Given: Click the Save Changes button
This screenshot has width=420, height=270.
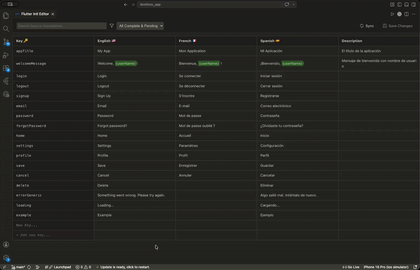Looking at the screenshot, I should [x=397, y=26].
